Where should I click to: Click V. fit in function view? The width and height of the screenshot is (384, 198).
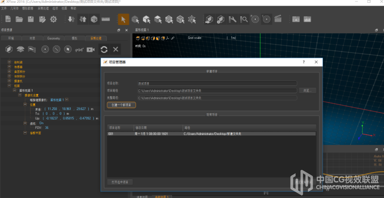coord(377,160)
